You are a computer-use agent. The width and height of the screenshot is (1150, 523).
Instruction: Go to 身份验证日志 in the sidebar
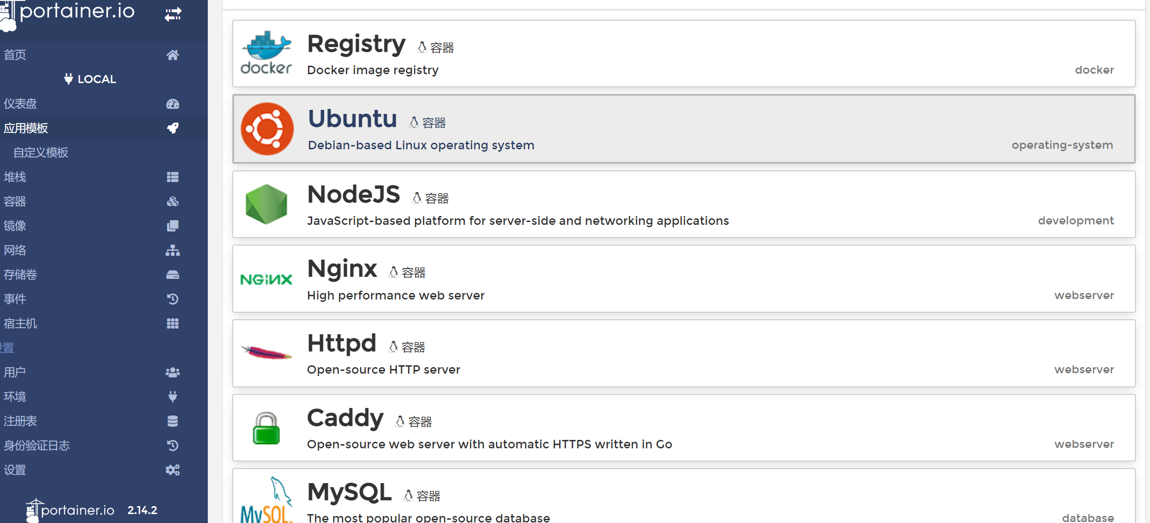[x=37, y=446]
